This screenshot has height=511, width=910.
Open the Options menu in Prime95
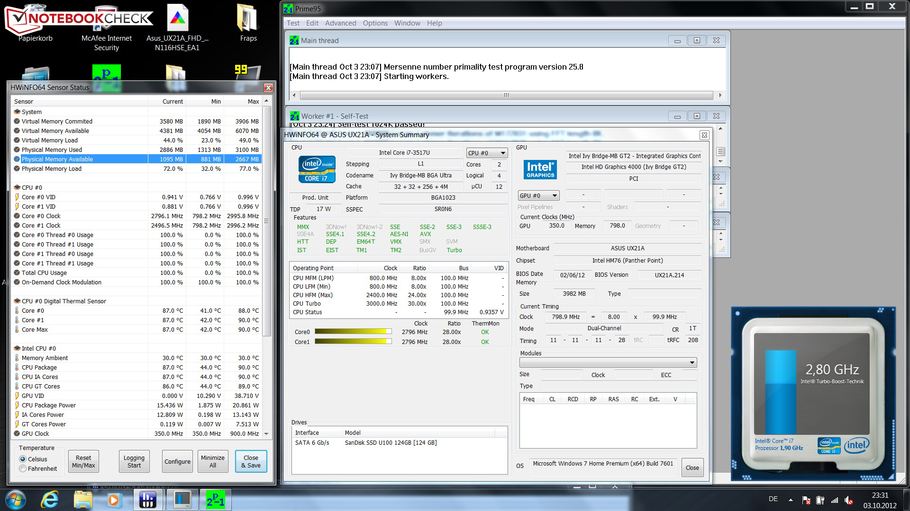[375, 23]
